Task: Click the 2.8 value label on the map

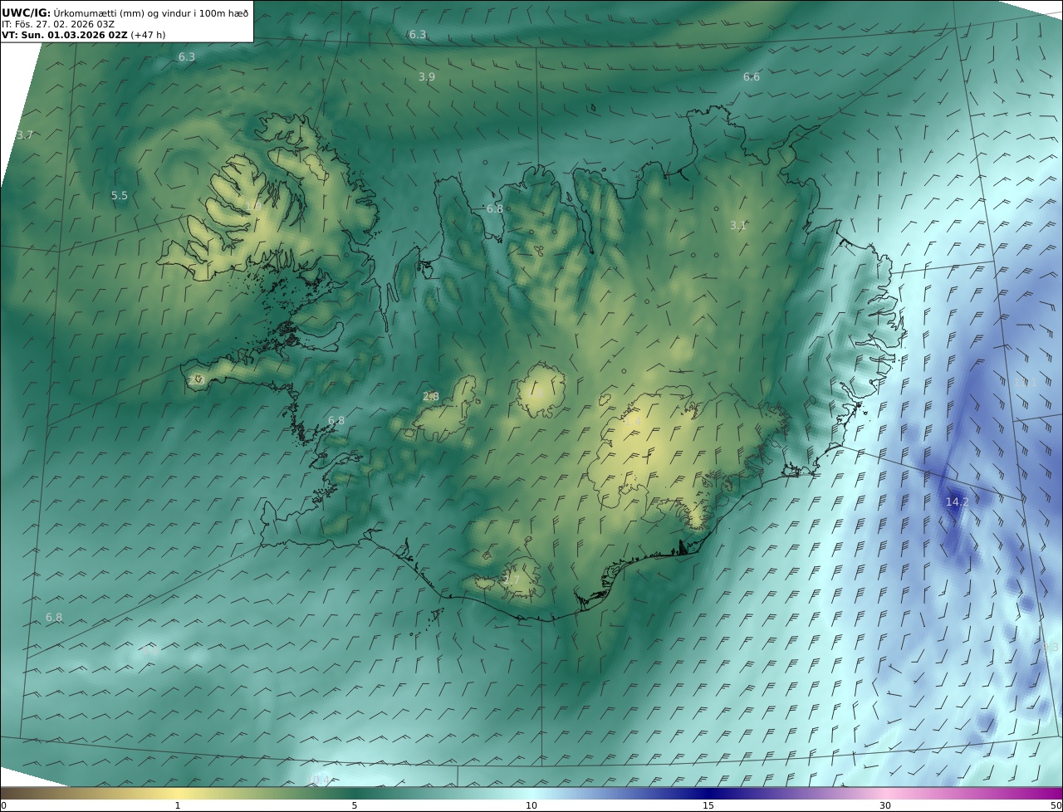Action: pos(430,397)
